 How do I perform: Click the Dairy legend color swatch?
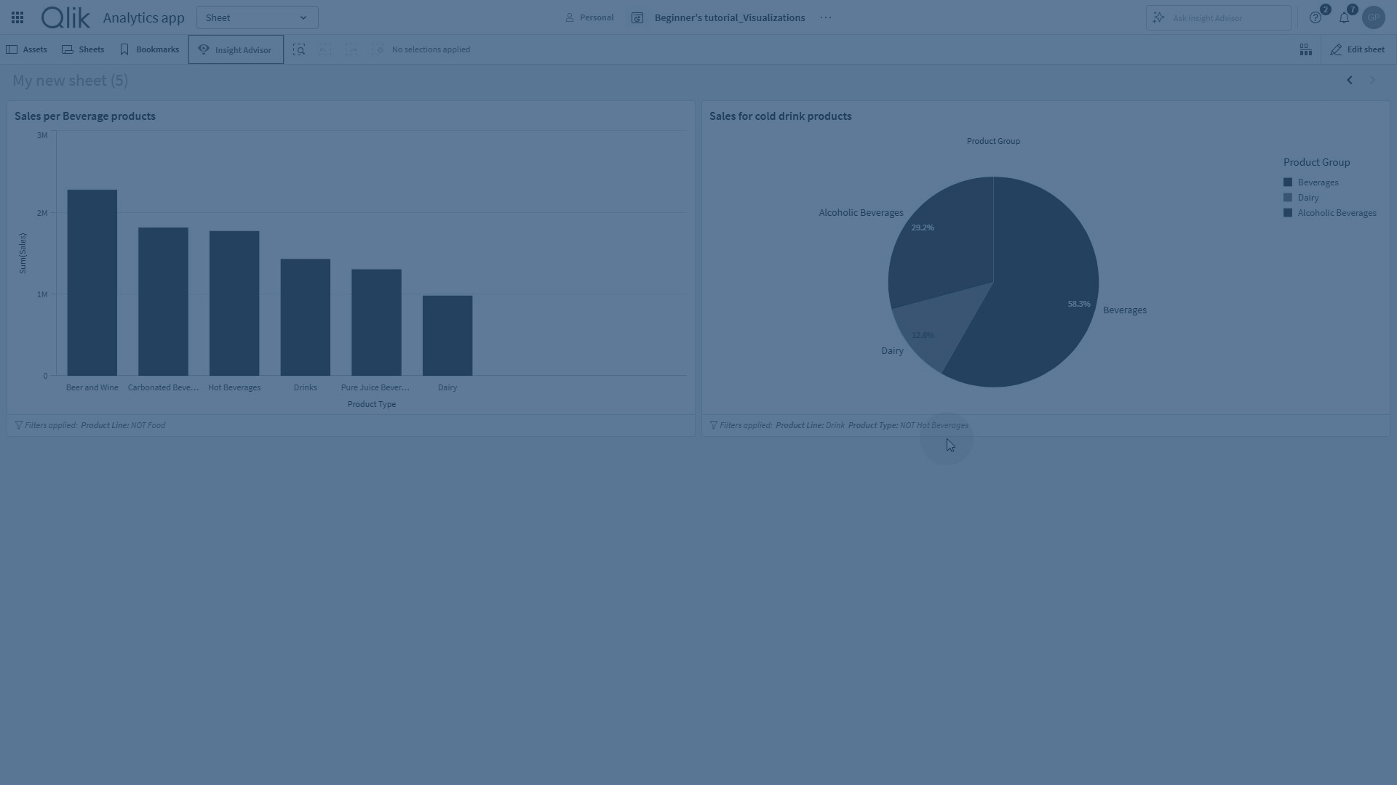click(x=1288, y=198)
